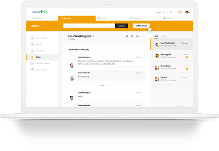Click the magnifier icon in top header
219x151 pixels.
coord(164,13)
